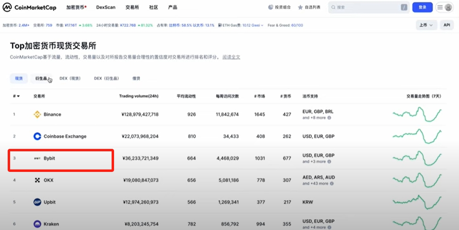The height and width of the screenshot is (230, 459).
Task: Open the Binance exchange name
Action: (x=53, y=114)
